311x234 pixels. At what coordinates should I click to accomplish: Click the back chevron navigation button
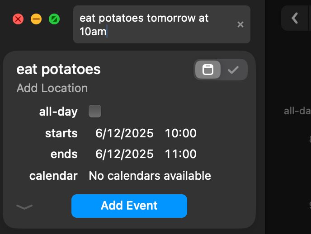point(295,18)
